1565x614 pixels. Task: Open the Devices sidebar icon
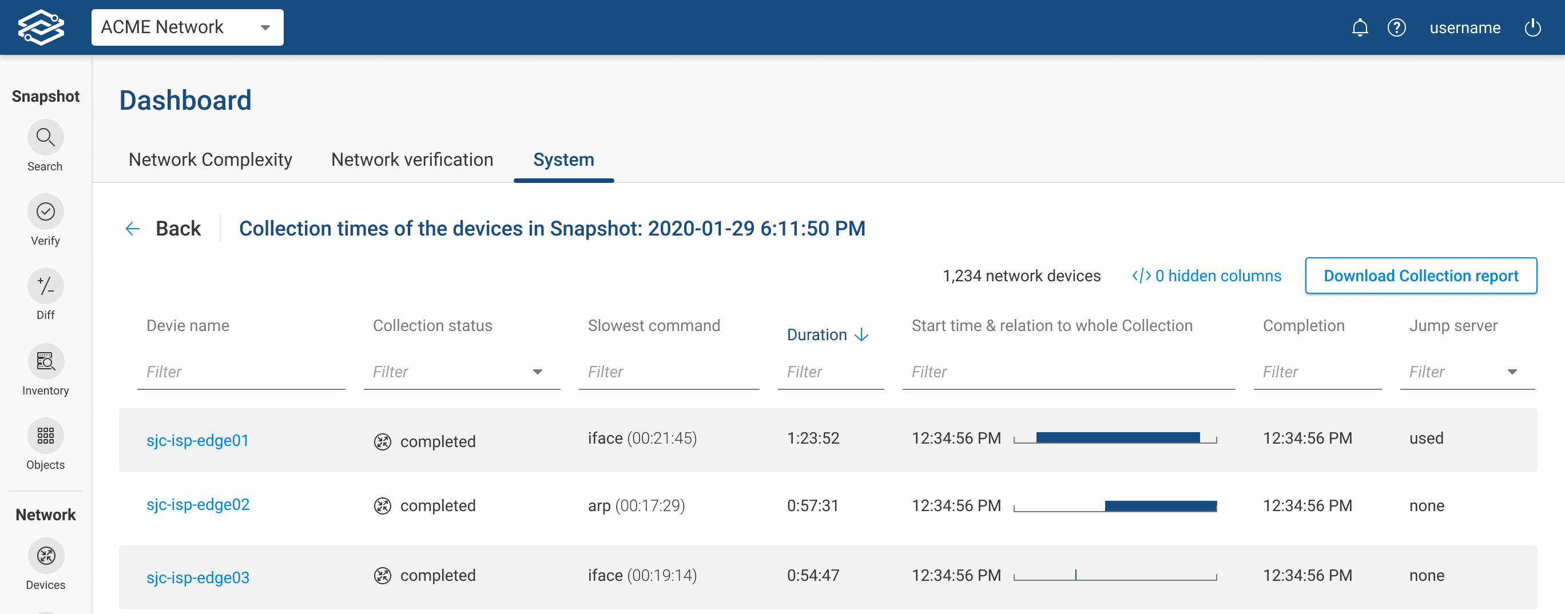pyautogui.click(x=46, y=556)
